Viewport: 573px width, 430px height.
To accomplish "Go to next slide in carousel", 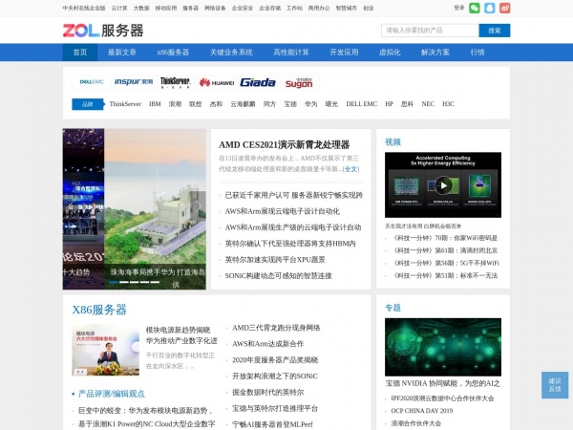I will (199, 205).
